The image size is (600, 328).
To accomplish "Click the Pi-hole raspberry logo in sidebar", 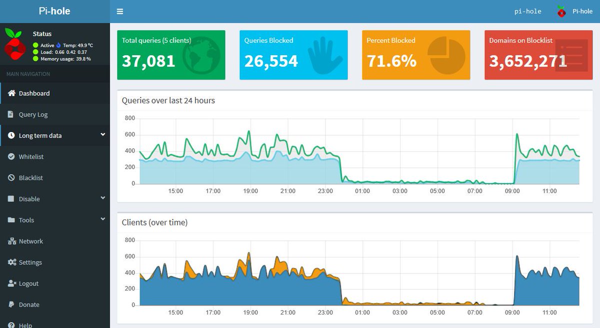I will click(x=14, y=44).
